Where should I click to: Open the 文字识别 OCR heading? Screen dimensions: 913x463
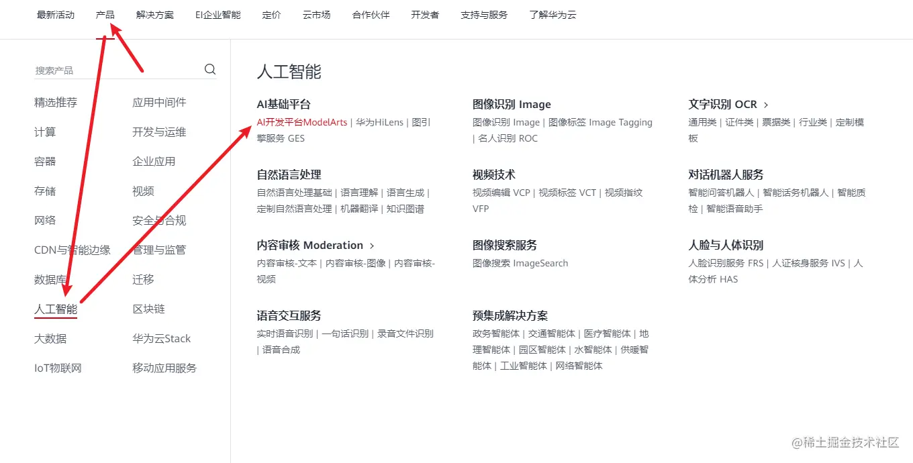(722, 105)
